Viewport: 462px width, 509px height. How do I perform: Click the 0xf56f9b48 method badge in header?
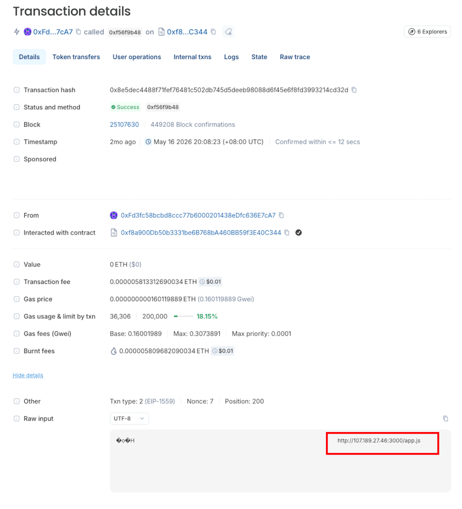125,32
